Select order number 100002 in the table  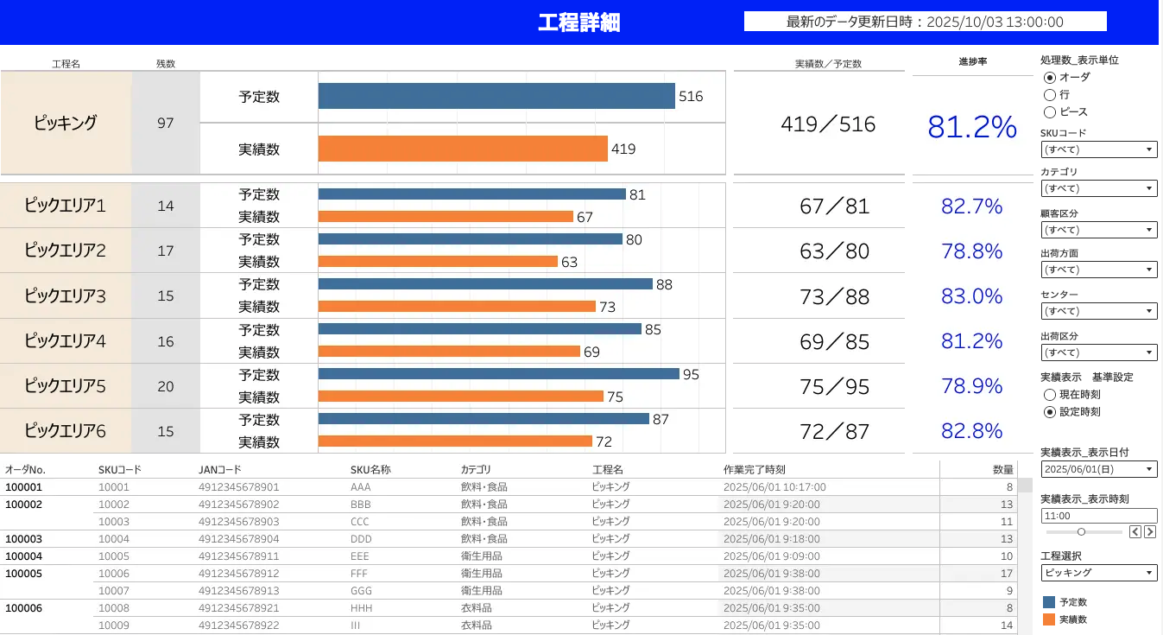(x=23, y=504)
